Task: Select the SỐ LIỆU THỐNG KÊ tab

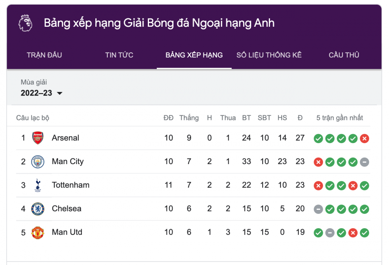Action: pyautogui.click(x=269, y=55)
